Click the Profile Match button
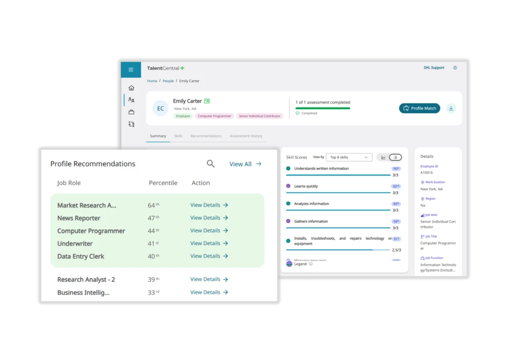Viewport: 508px width, 363px height. 419,108
